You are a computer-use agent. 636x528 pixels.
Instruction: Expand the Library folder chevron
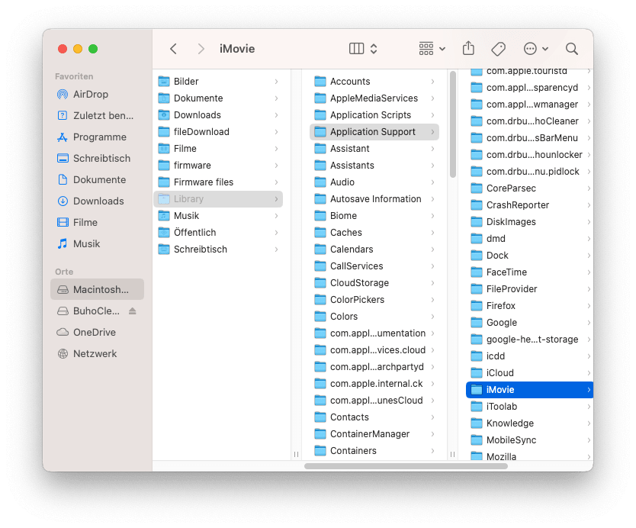pos(276,199)
